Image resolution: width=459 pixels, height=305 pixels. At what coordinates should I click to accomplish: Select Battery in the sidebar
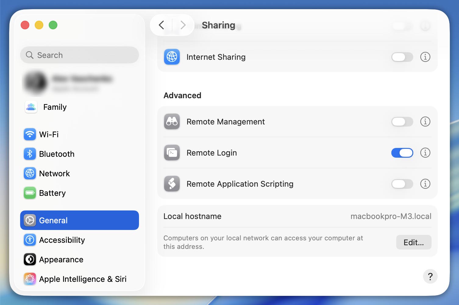(x=80, y=193)
